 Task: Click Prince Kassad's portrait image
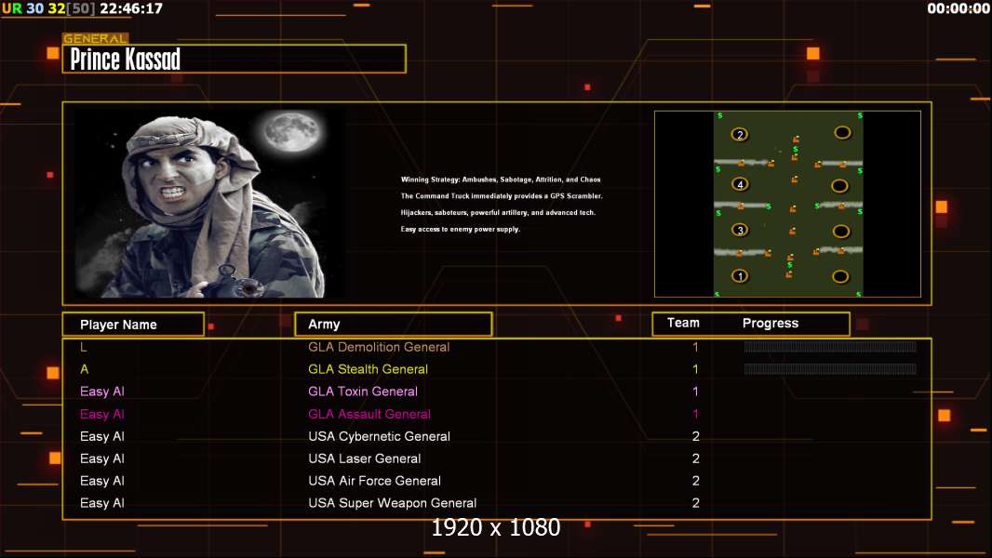(209, 202)
